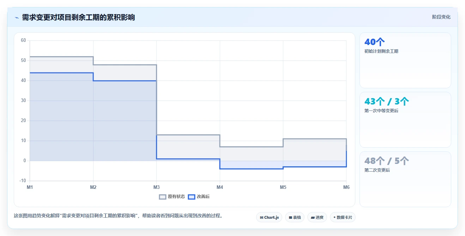Toggle the 原有状态 legend item

[172, 197]
